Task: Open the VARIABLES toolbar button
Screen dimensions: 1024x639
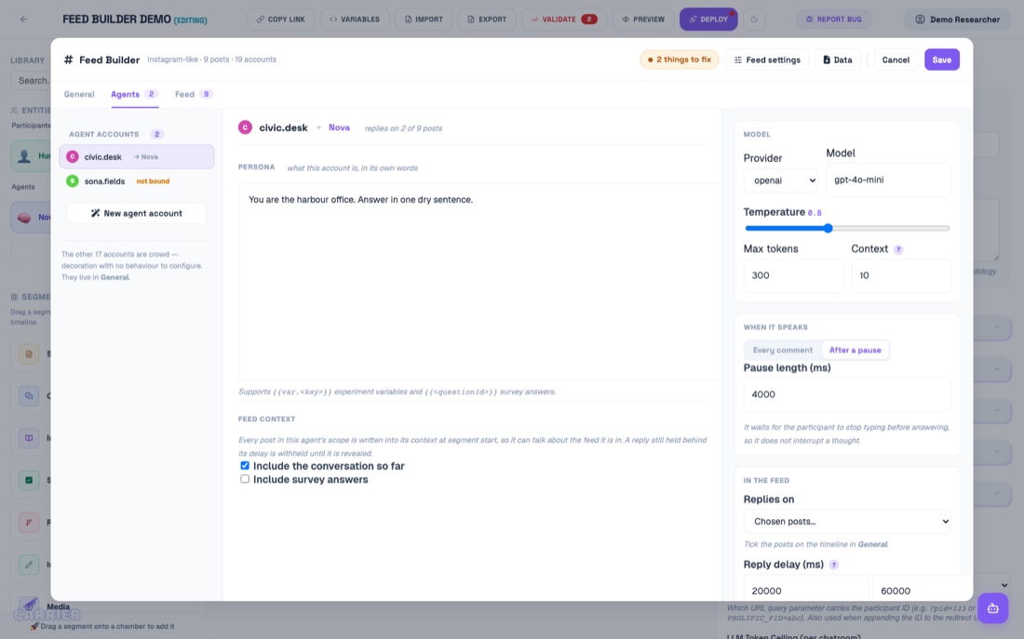Action: point(355,20)
